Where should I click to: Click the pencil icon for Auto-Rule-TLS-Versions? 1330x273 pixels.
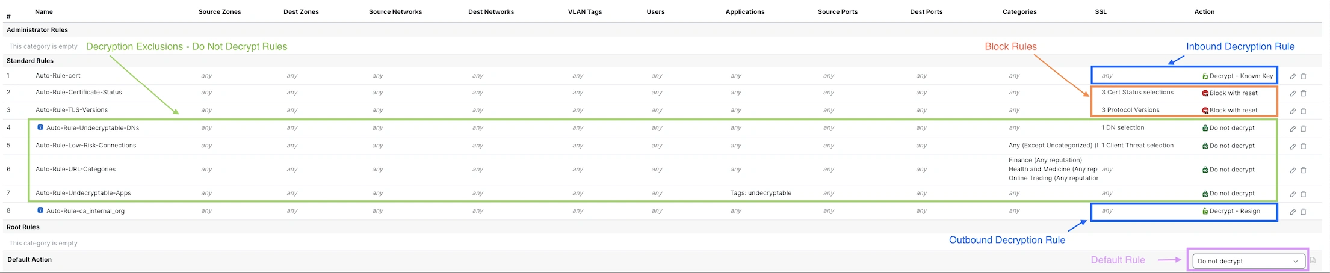pyautogui.click(x=1293, y=111)
